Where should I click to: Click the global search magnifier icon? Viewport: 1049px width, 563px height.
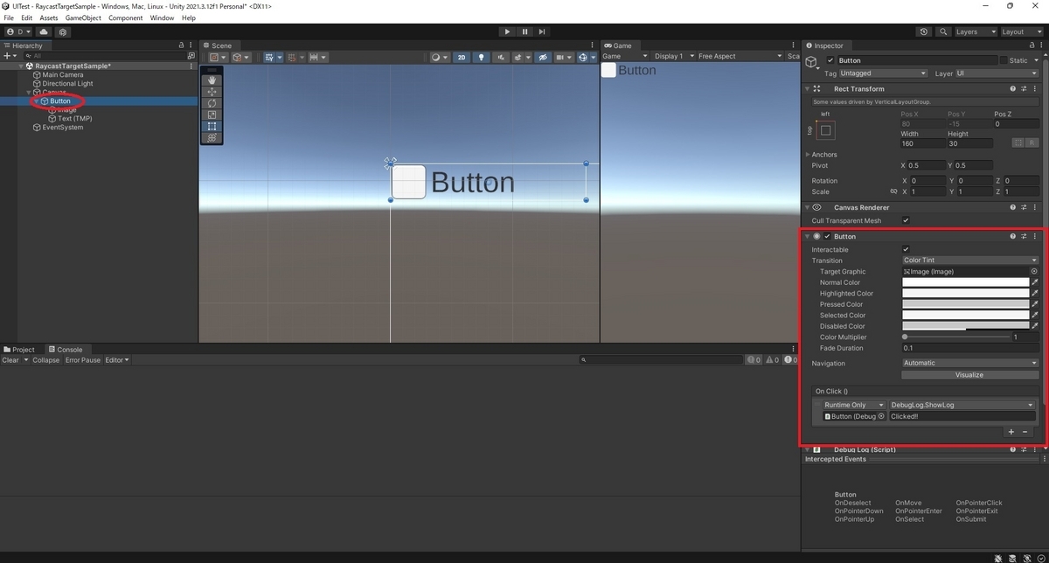click(943, 31)
